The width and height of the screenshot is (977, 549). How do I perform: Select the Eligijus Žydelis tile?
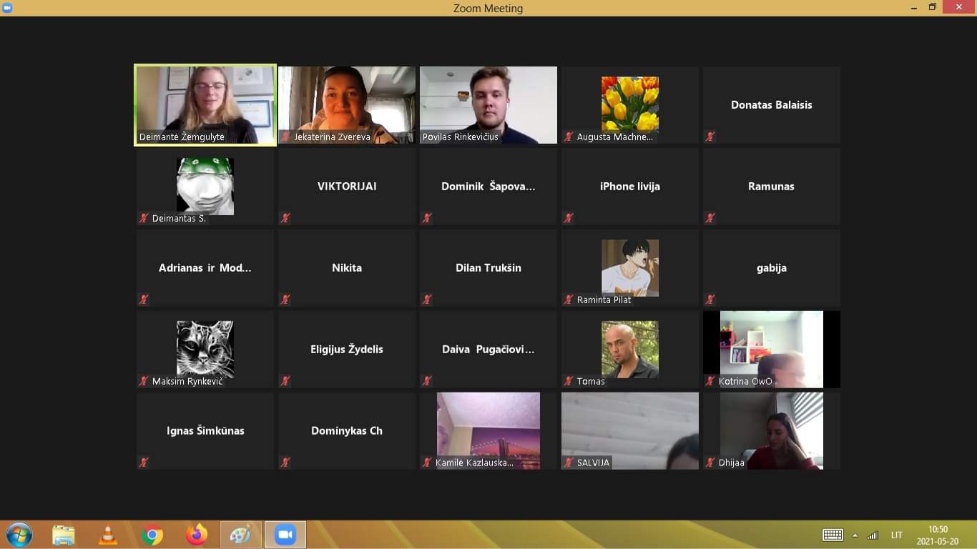pyautogui.click(x=347, y=350)
